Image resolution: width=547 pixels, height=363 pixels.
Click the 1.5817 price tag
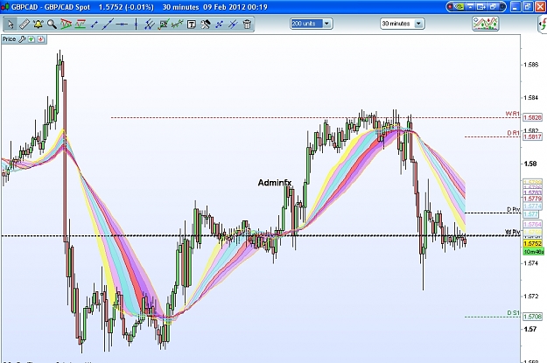(x=533, y=136)
